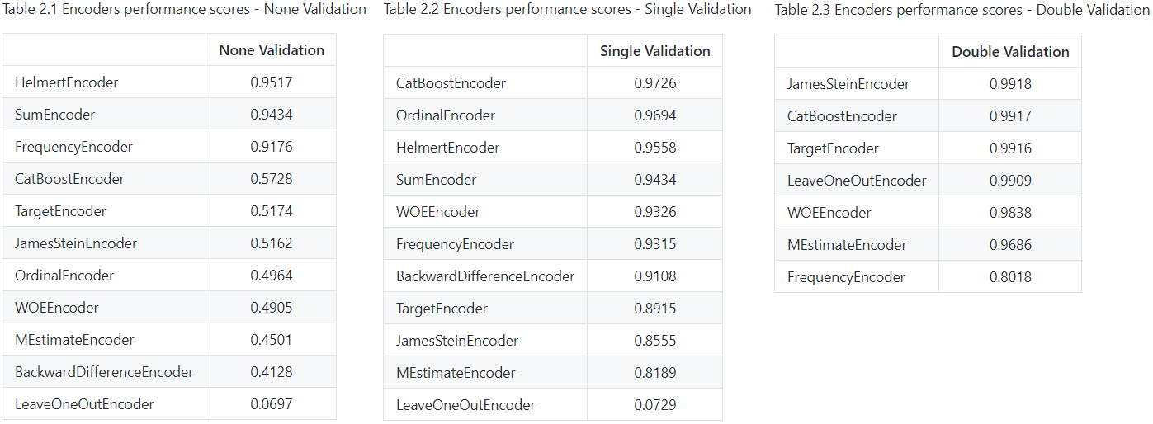Click the 0.8018 score value
This screenshot has height=424, width=1153.
point(1010,277)
